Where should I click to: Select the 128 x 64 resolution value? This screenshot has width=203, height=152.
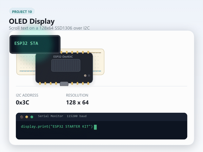77,103
